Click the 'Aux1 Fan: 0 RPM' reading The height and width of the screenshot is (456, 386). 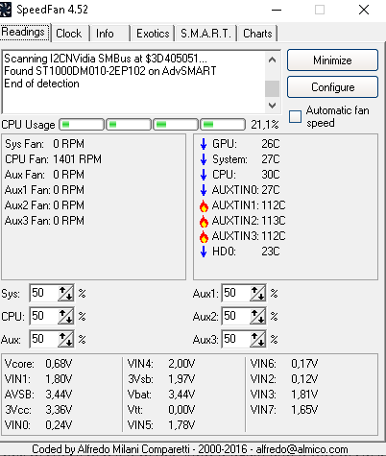click(x=44, y=190)
